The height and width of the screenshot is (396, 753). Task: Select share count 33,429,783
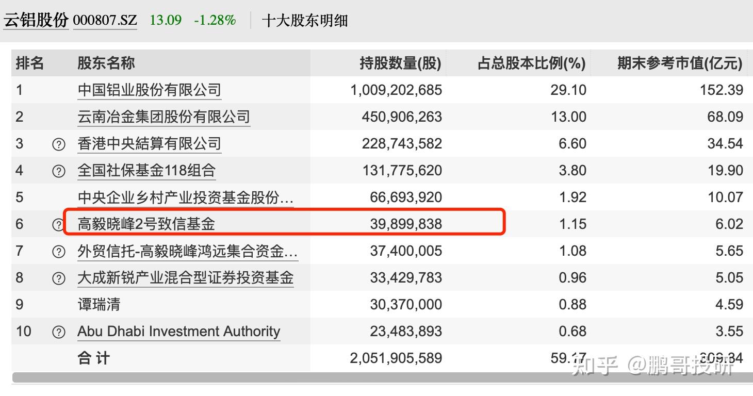point(406,278)
